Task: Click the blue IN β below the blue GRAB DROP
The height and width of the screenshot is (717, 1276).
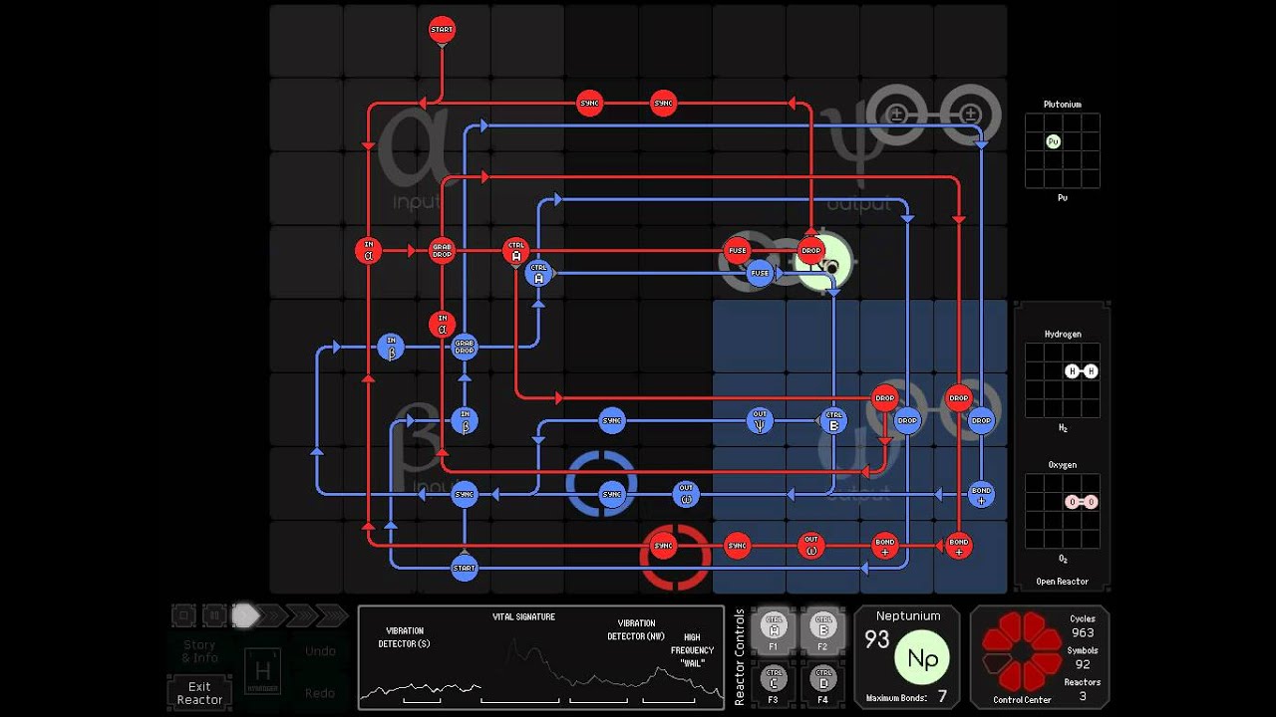Action: [465, 420]
